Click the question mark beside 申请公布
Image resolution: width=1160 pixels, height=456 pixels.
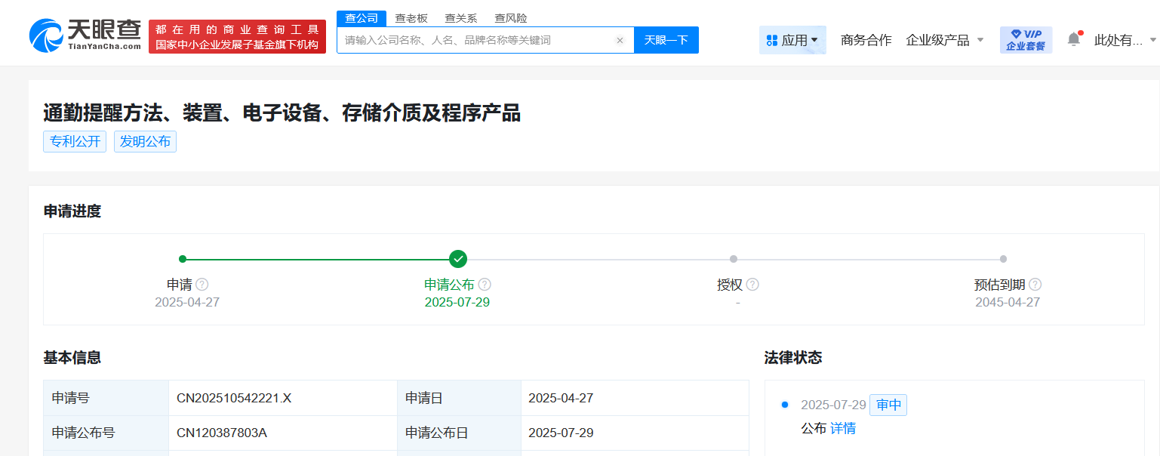pyautogui.click(x=486, y=285)
